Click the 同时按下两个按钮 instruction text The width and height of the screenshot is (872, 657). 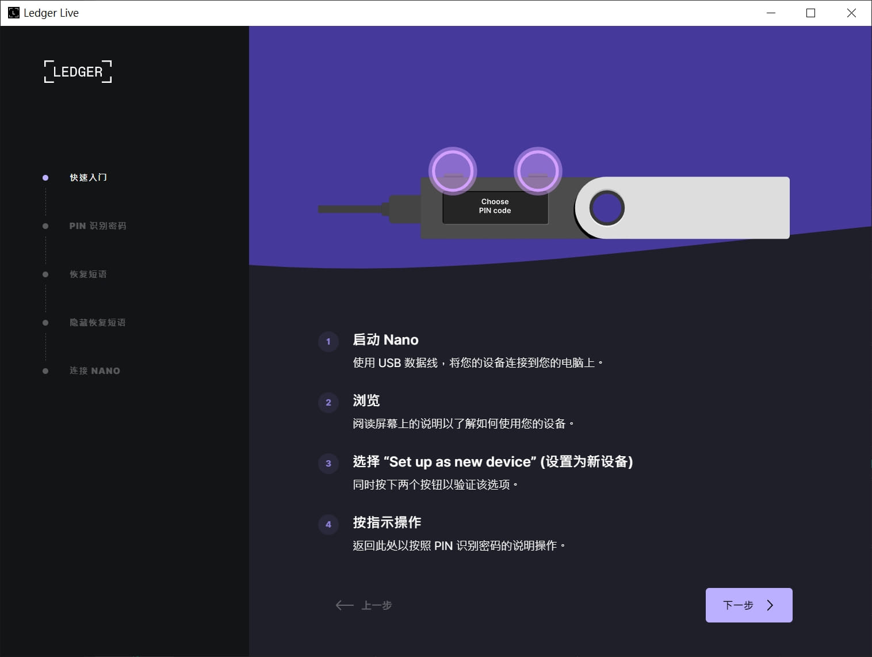[x=435, y=485]
